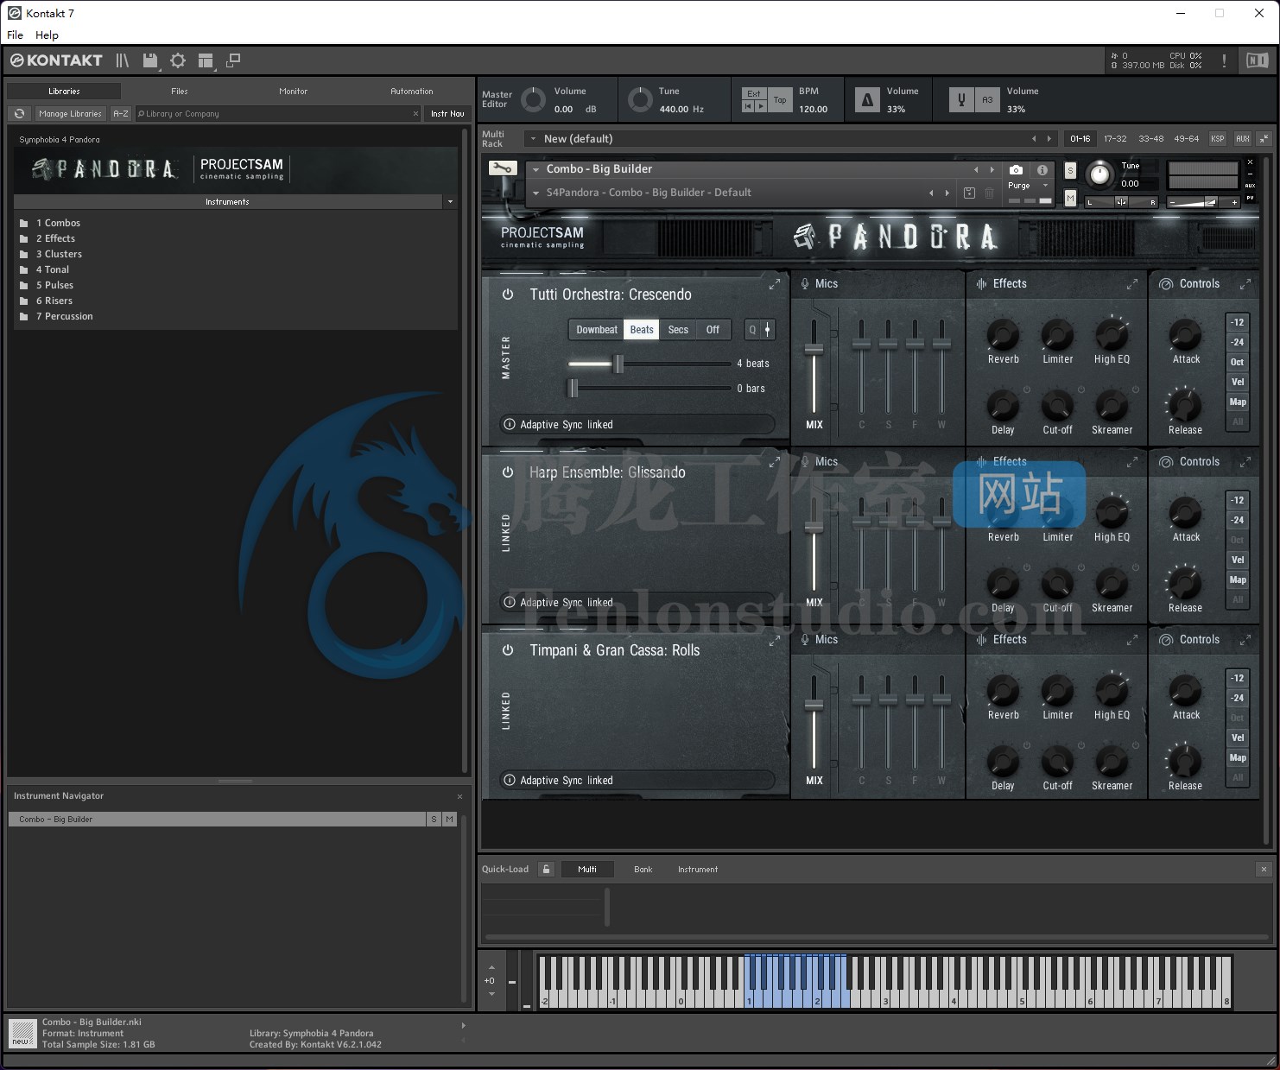Enable the KSP view toggle
Image resolution: width=1280 pixels, height=1070 pixels.
pyautogui.click(x=1217, y=138)
